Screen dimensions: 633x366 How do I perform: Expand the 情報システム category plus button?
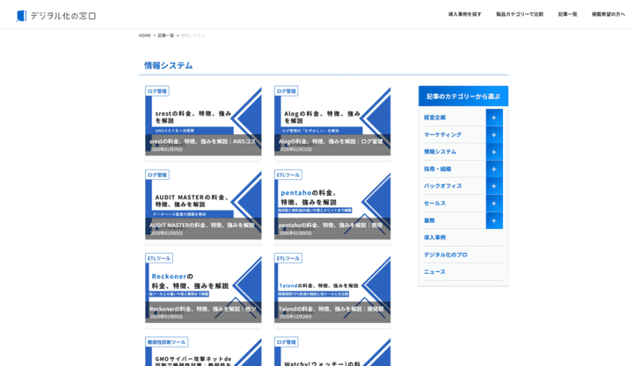point(494,152)
